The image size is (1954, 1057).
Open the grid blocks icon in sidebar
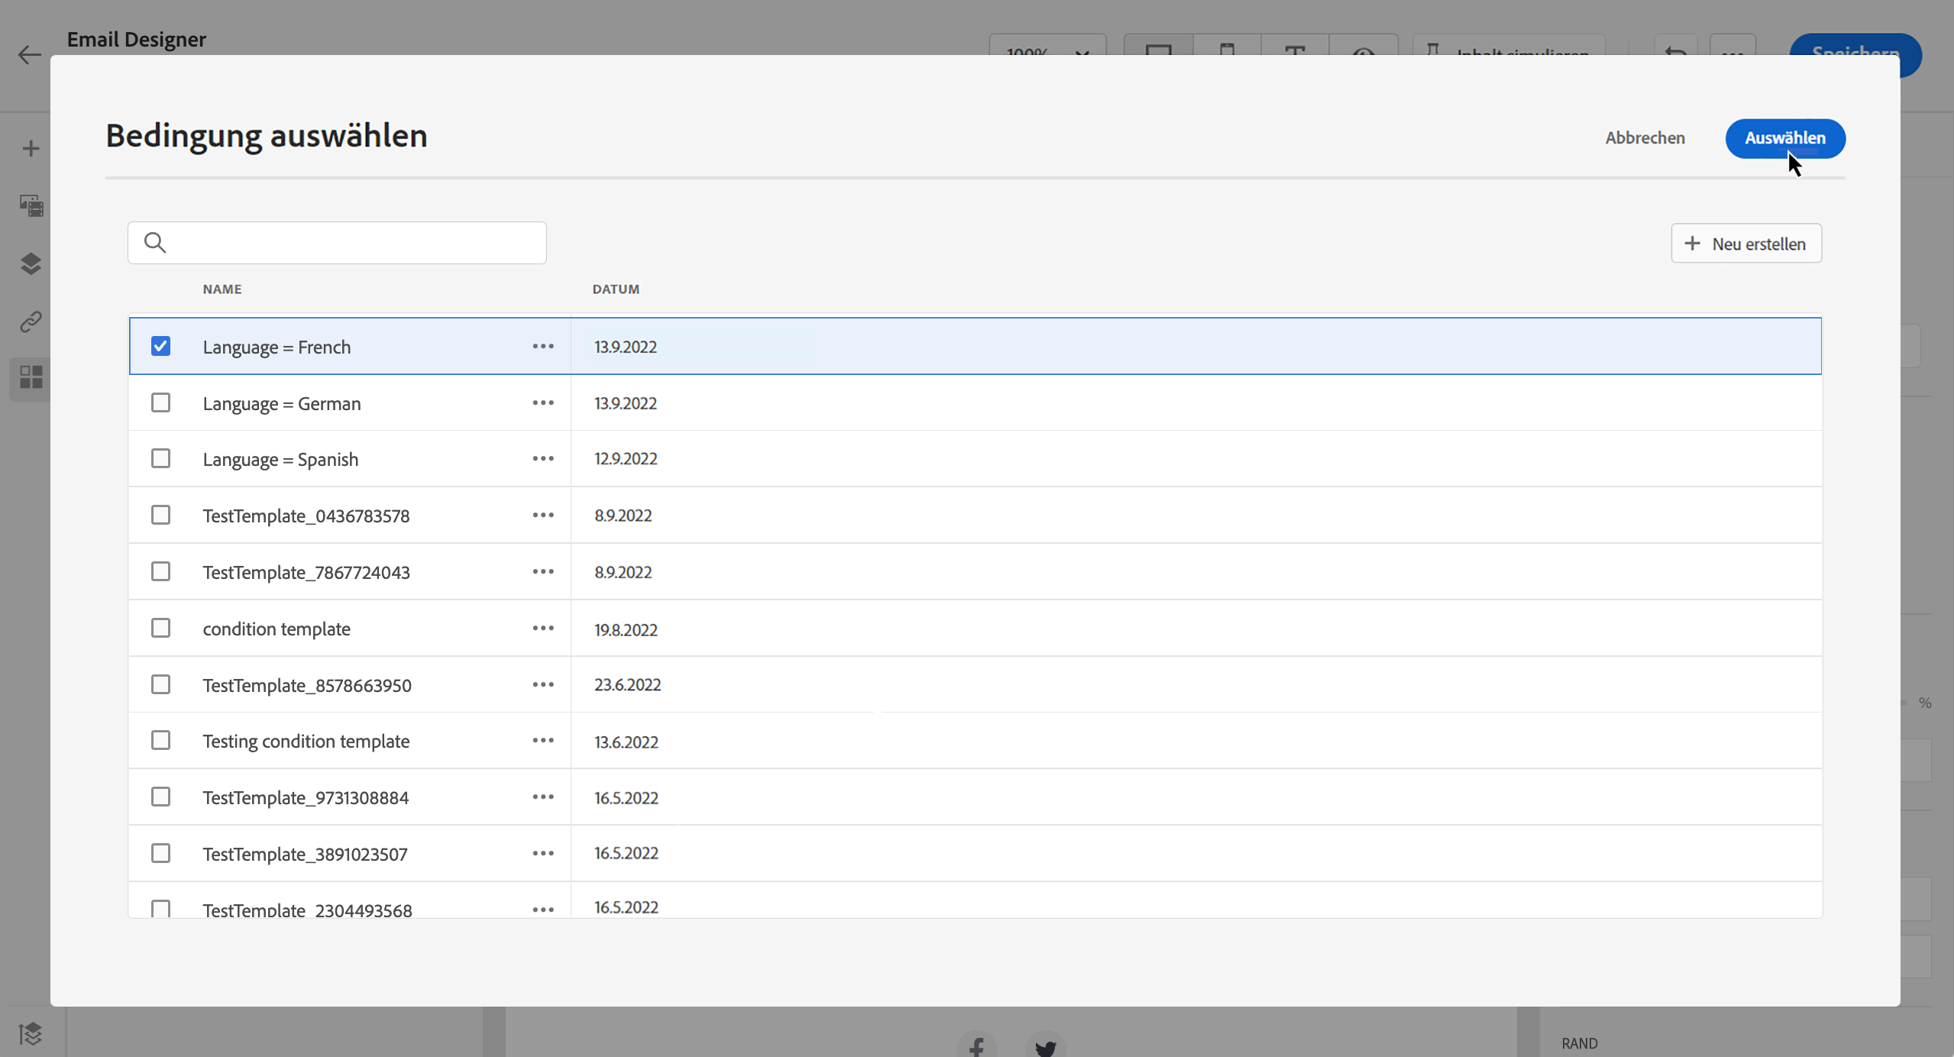coord(31,377)
